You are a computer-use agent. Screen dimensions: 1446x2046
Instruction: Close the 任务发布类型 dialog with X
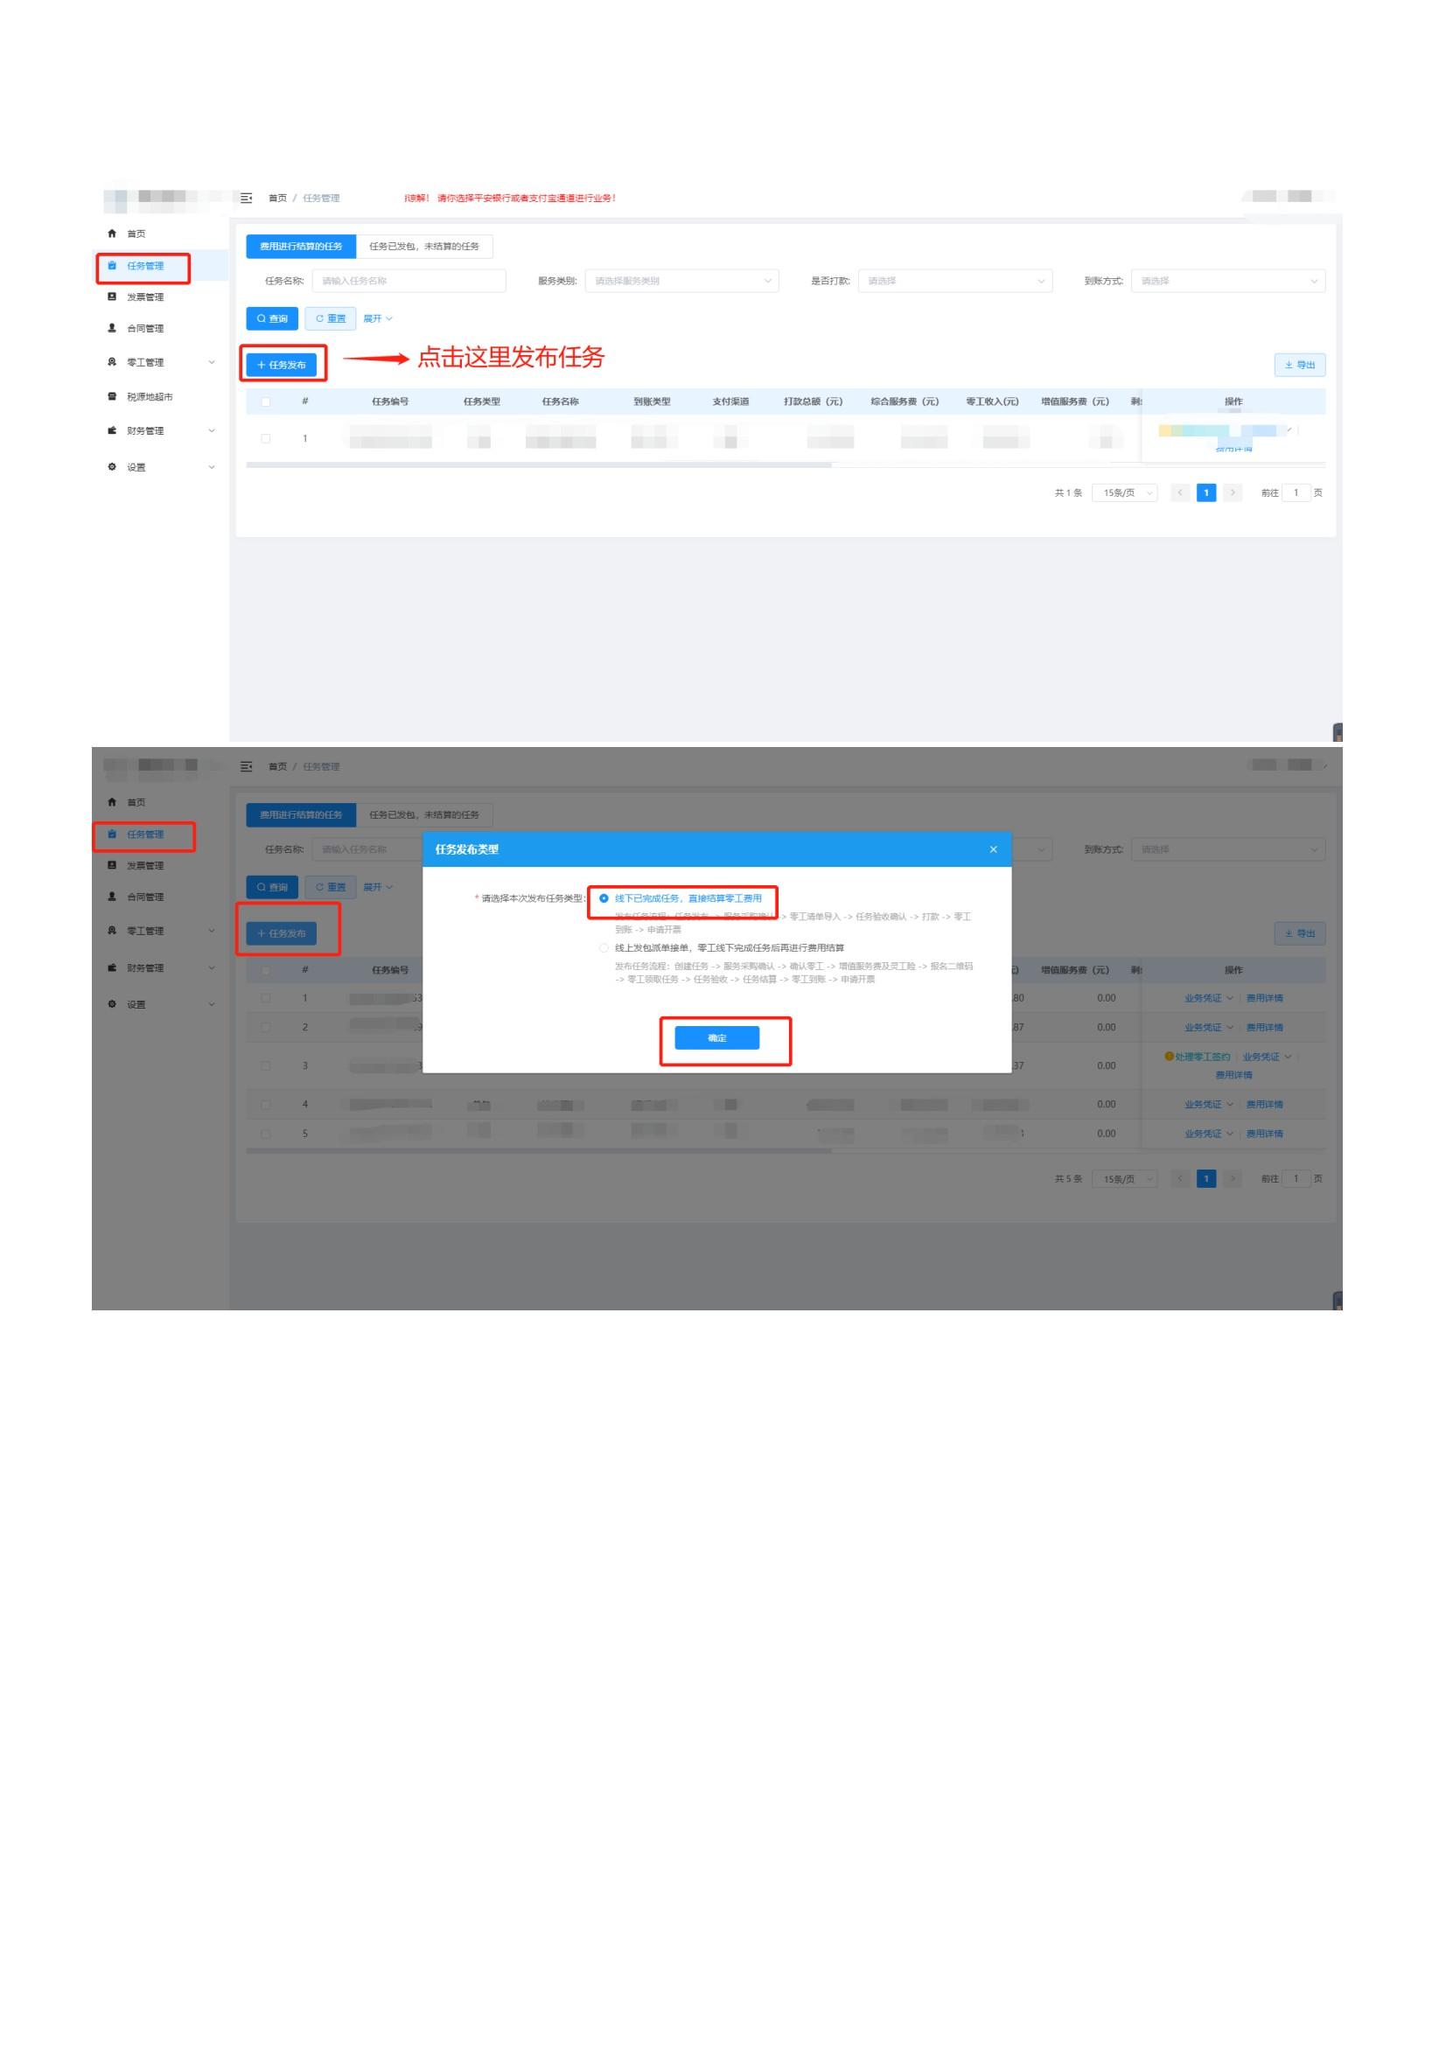coord(994,849)
